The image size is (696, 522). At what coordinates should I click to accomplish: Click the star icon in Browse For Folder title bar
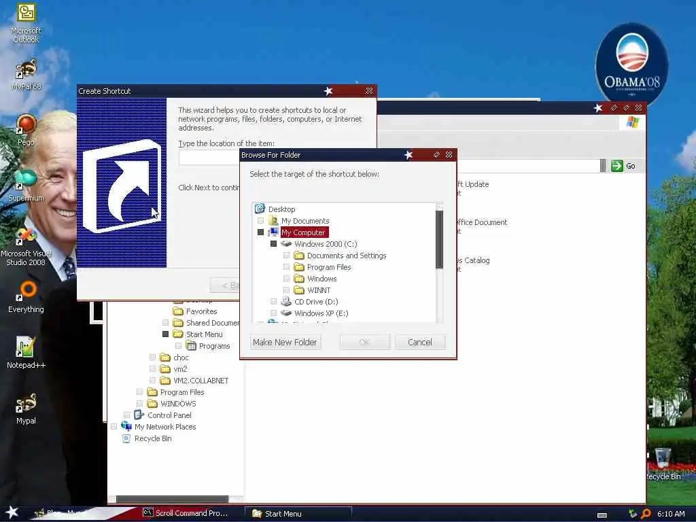click(408, 155)
